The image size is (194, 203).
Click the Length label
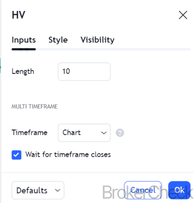[x=23, y=72]
